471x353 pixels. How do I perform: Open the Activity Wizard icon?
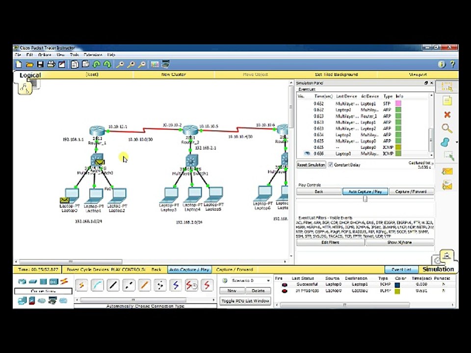[x=62, y=64]
